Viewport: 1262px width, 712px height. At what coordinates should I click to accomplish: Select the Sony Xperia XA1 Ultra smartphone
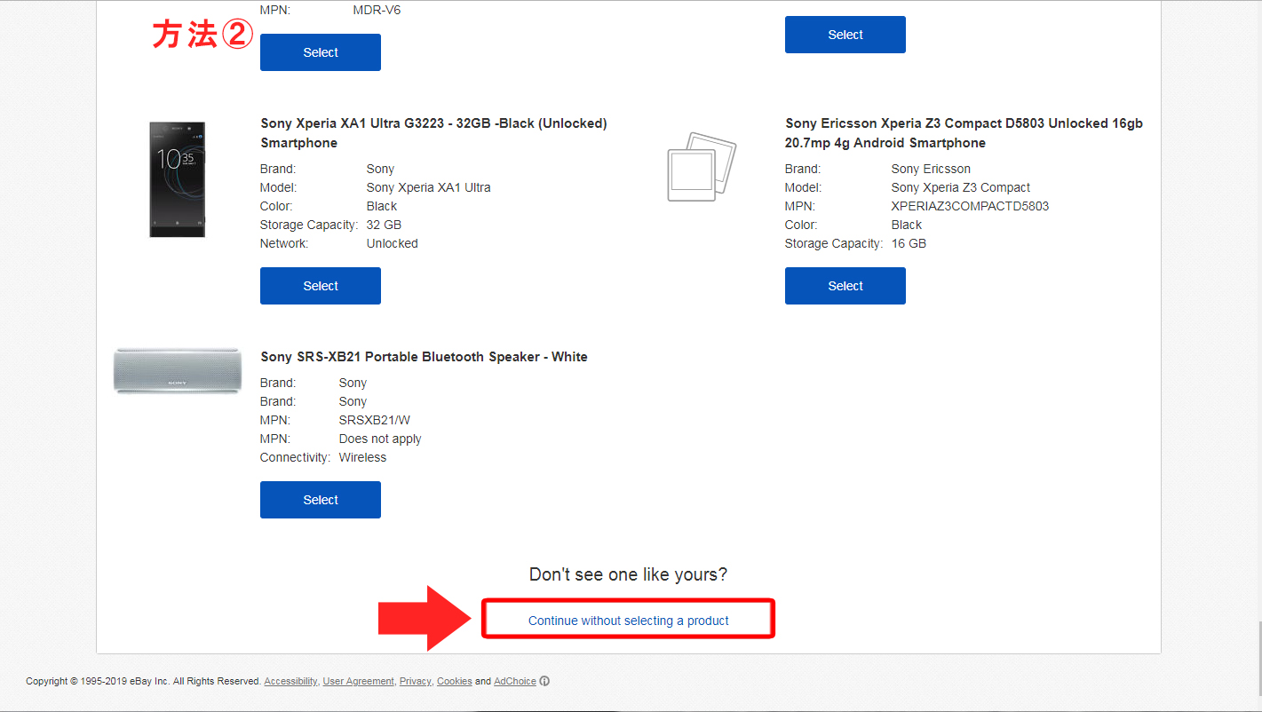(320, 285)
